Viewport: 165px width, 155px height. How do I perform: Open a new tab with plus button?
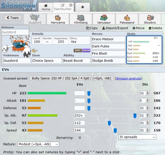tap(82, 7)
